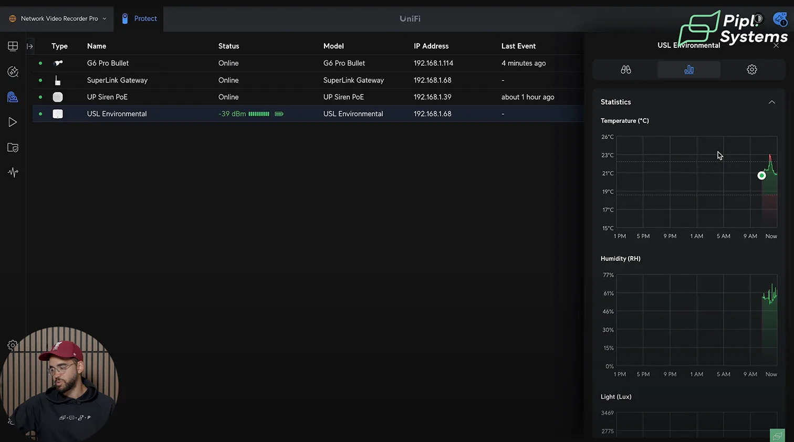Open the system activity waveform icon
The image size is (794, 442).
coord(13,172)
